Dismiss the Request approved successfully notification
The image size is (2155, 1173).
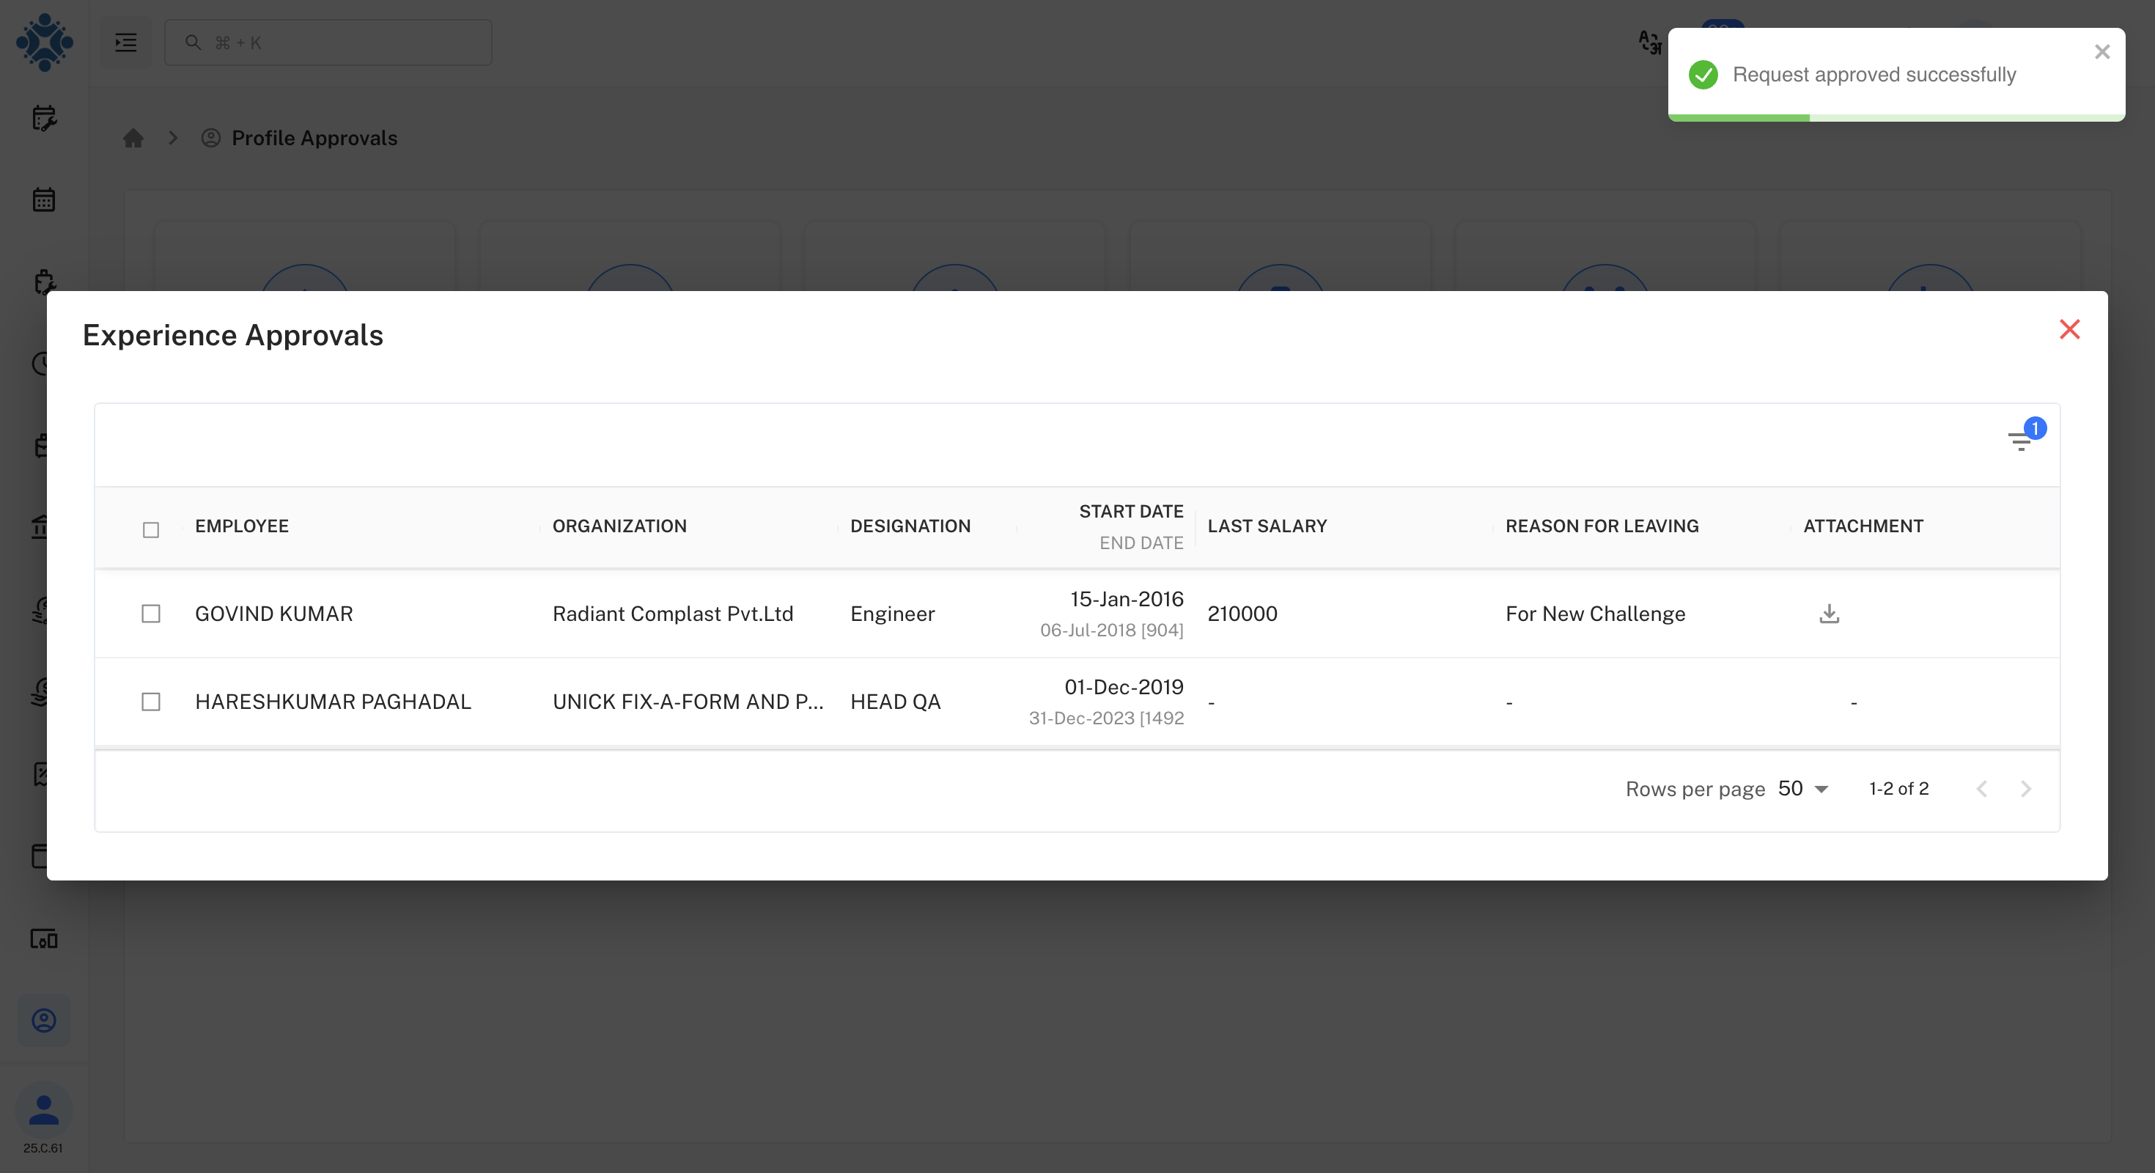coord(2101,52)
